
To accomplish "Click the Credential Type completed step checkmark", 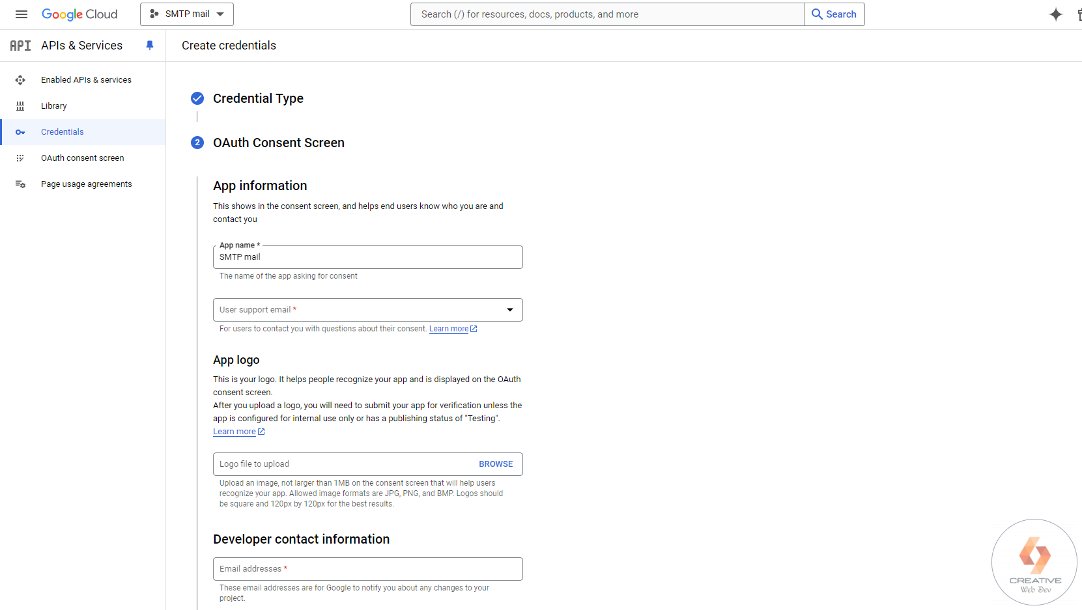I will coord(197,98).
